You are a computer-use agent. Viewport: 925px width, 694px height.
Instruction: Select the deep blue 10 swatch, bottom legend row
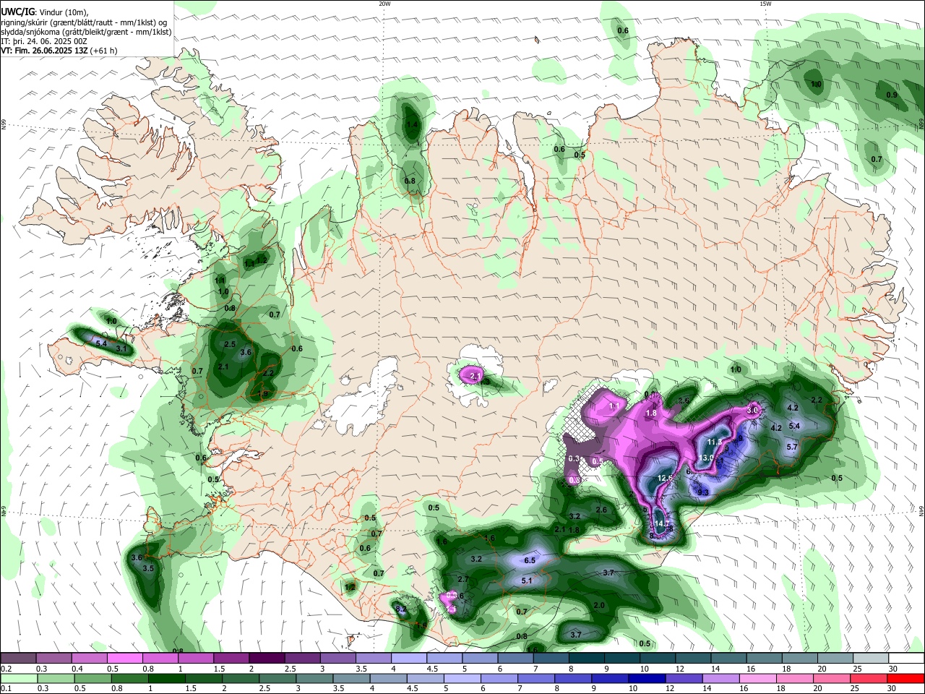coord(647,678)
